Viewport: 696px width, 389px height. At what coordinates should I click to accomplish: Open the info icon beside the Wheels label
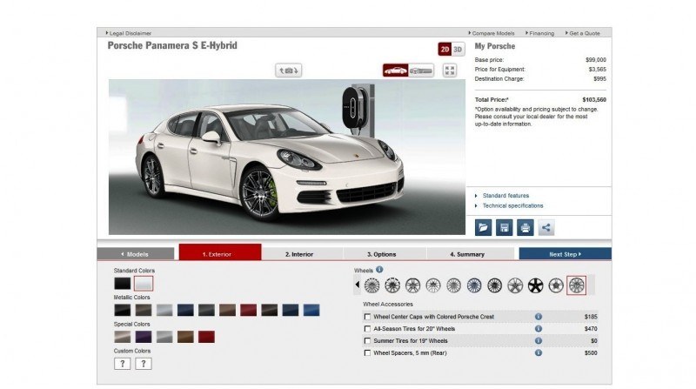pyautogui.click(x=379, y=270)
